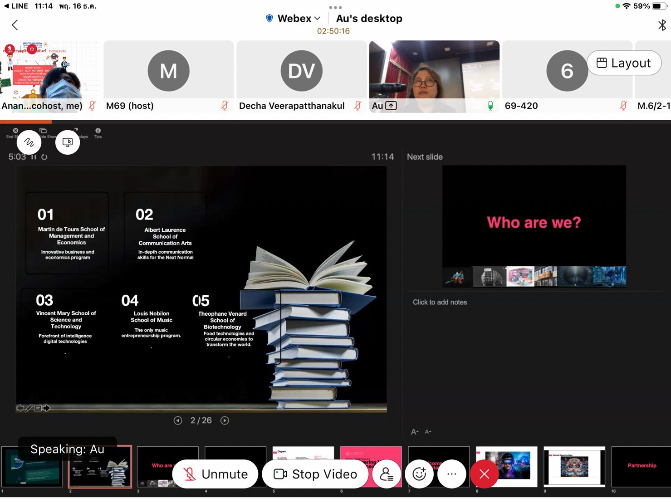Image resolution: width=671 pixels, height=503 pixels.
Task: Select slide thumbnail 10 Partnership
Action: click(642, 467)
